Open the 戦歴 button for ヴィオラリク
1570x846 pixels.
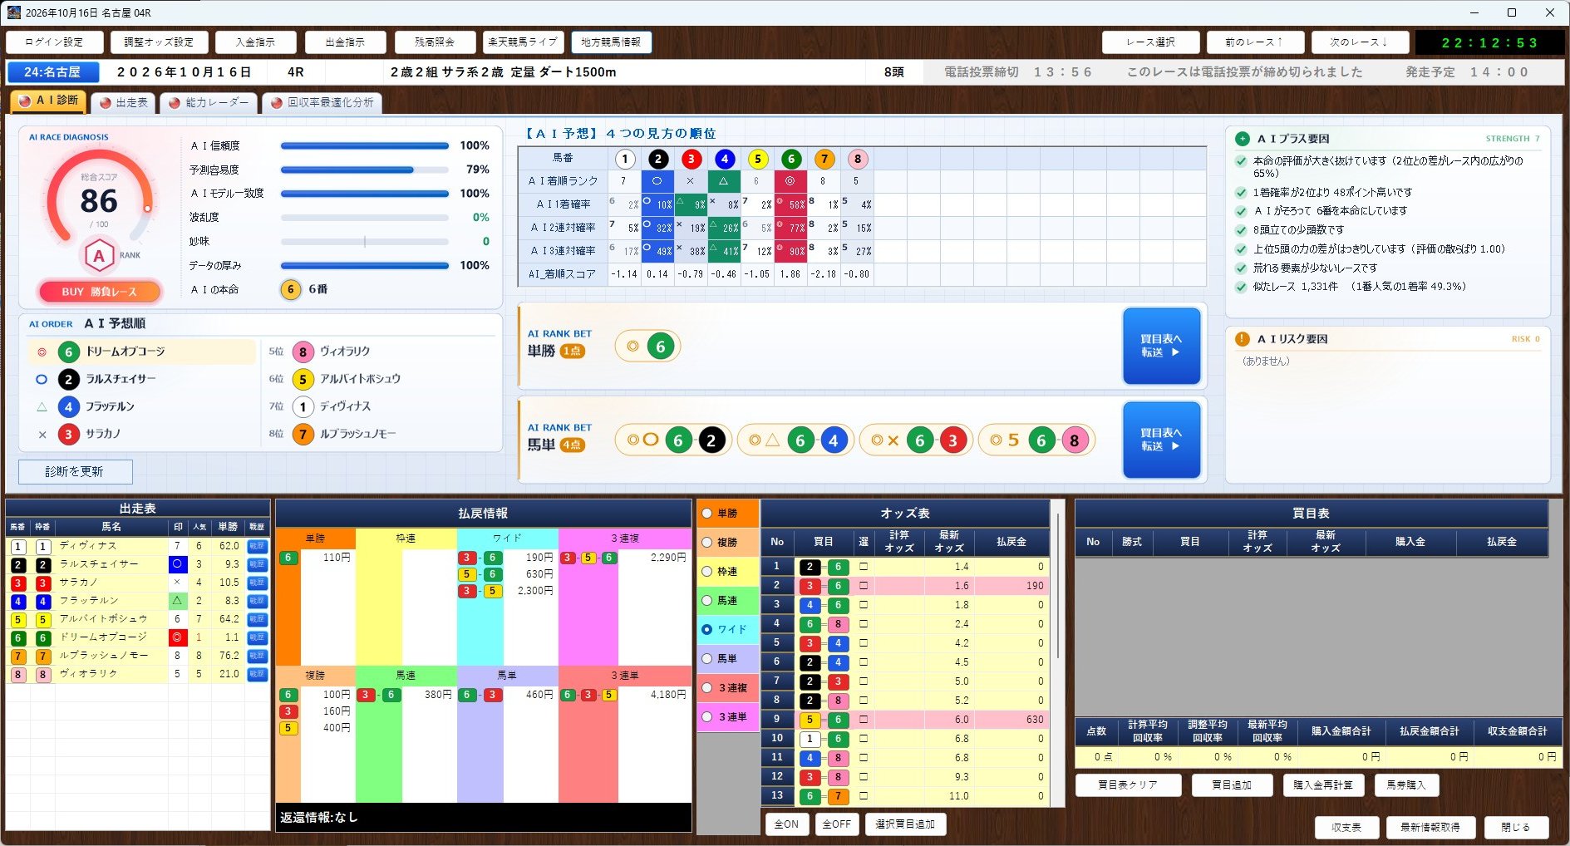pos(257,674)
